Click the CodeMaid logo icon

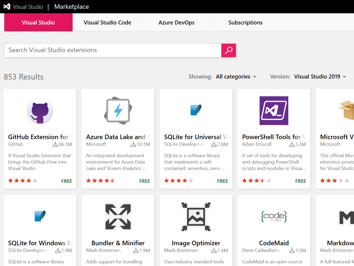tap(274, 217)
